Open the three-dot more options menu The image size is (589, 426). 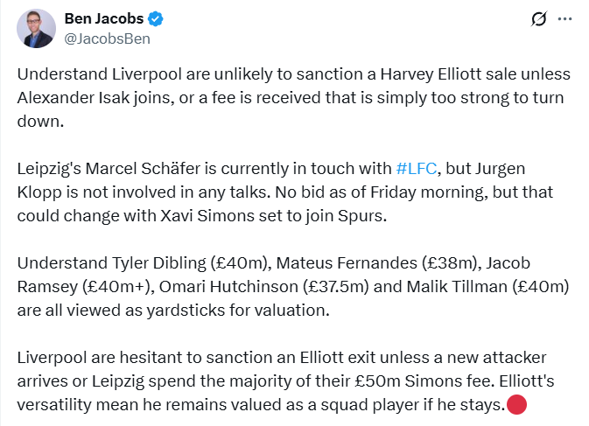pyautogui.click(x=564, y=19)
